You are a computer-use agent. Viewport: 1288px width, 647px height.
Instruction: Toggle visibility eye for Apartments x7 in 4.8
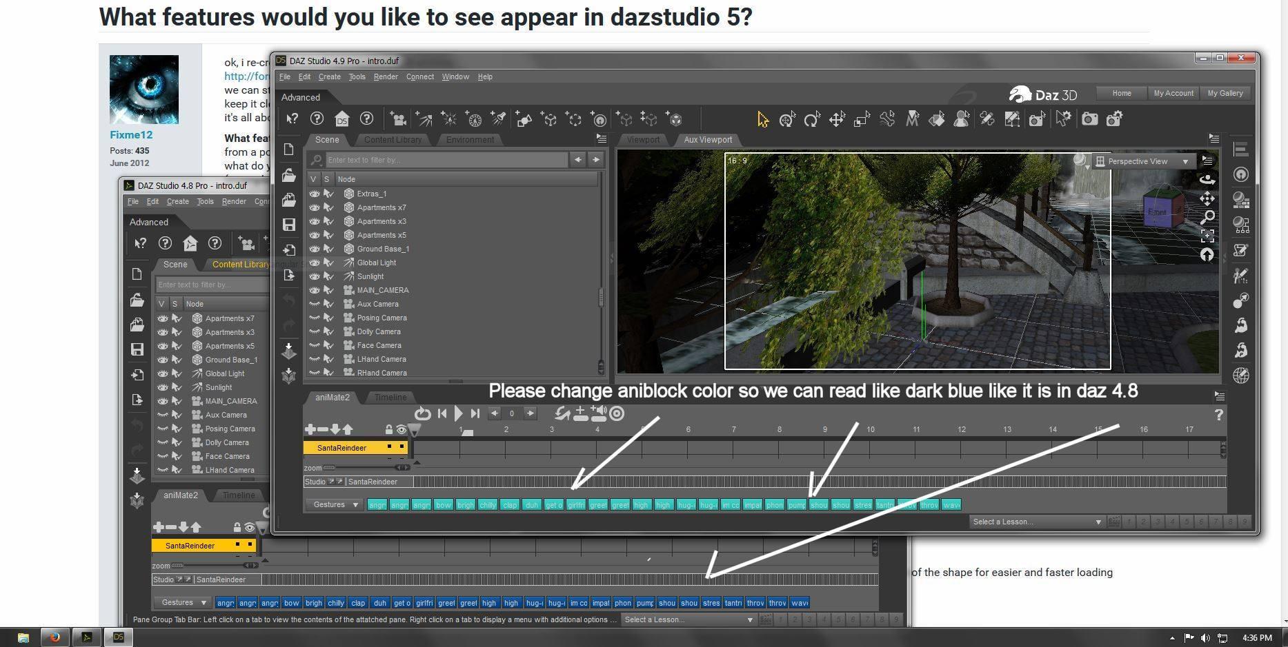point(162,318)
